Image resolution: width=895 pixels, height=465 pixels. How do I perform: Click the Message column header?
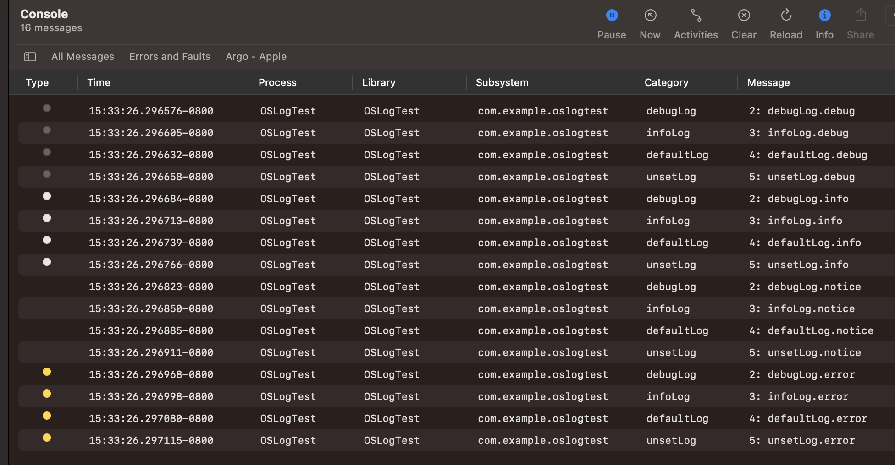768,82
